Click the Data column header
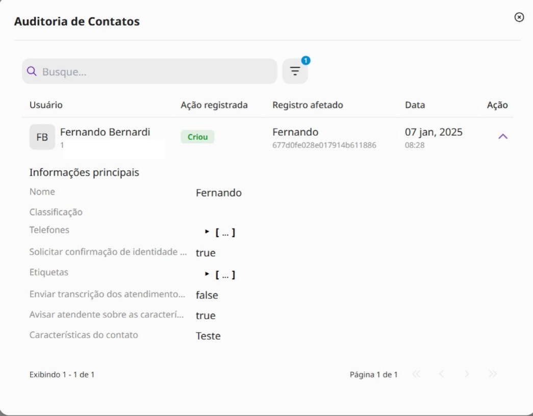The width and height of the screenshot is (533, 416). click(415, 105)
